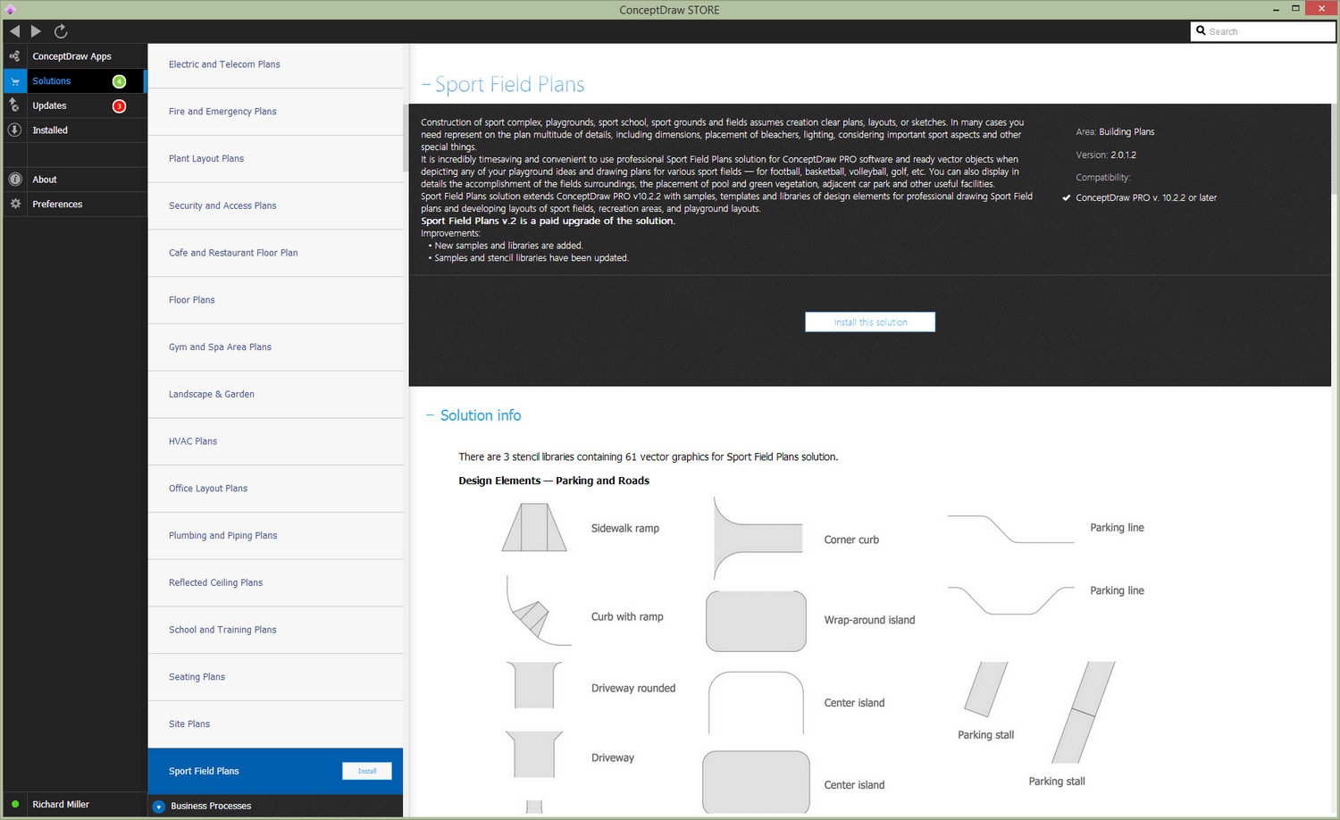Click the Curb with ramp stencil shape
The image size is (1340, 820).
pyautogui.click(x=539, y=611)
